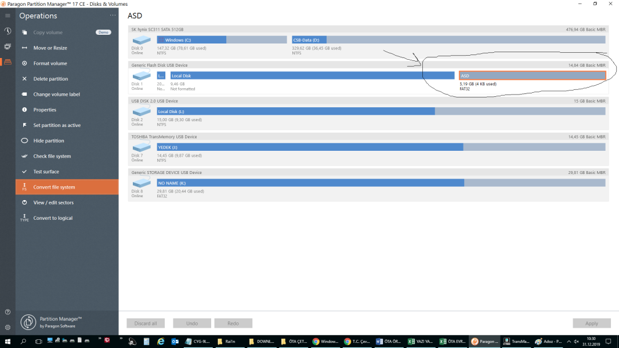
Task: Open Properties of the selected volume
Action: 45,110
